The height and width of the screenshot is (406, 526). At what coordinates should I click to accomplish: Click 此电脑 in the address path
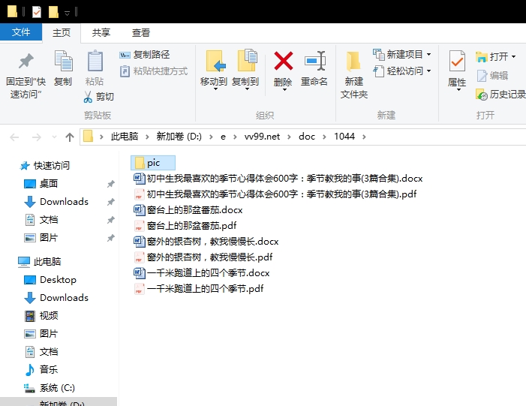click(x=125, y=137)
